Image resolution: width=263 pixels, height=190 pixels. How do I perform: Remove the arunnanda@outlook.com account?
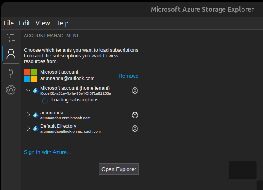[x=128, y=76]
